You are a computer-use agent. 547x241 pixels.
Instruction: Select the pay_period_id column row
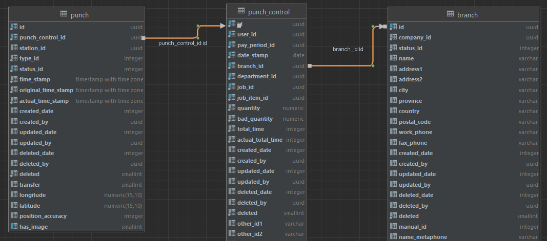(x=256, y=45)
